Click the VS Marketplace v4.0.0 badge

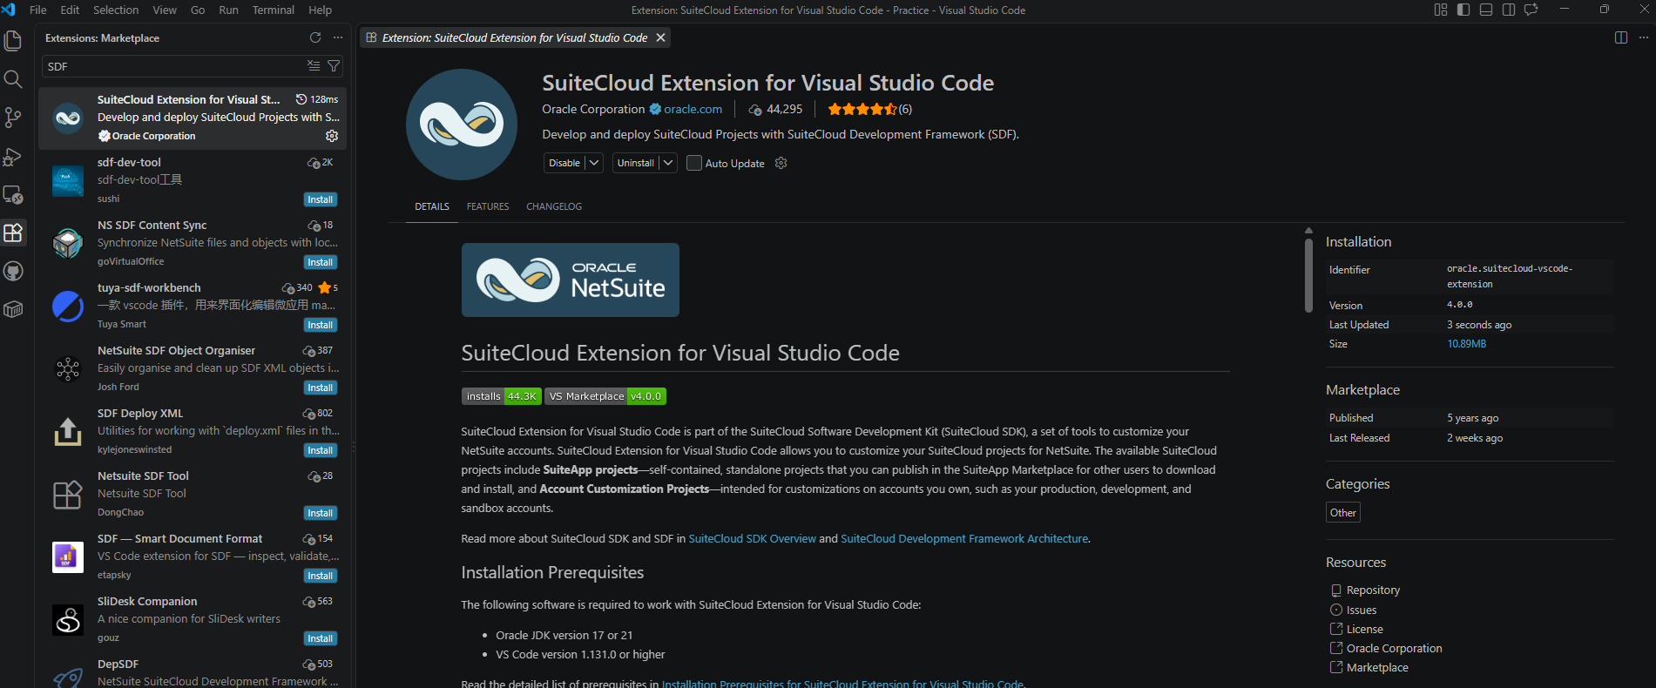pyautogui.click(x=605, y=396)
